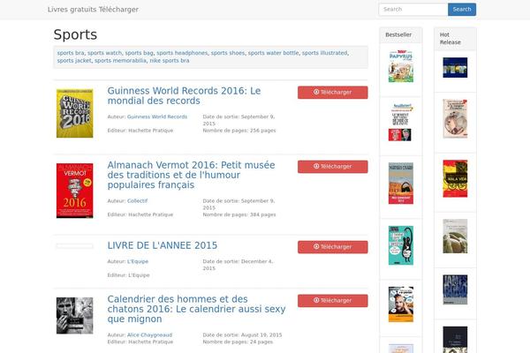530x353 pixels.
Task: Open the red and yellow Hot Release cover
Action: coord(455,178)
